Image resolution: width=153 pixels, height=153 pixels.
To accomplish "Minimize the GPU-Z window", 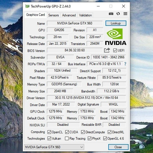I will click(x=98, y=6).
